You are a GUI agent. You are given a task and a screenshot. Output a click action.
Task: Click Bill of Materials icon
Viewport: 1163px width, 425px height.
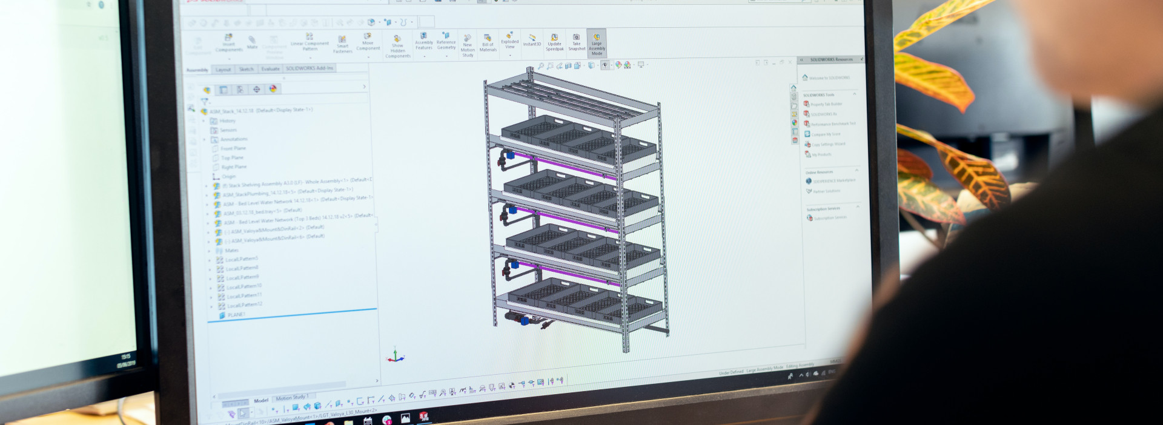(488, 42)
